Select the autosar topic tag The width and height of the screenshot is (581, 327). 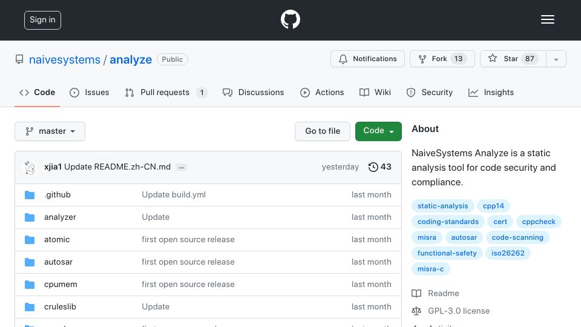464,237
